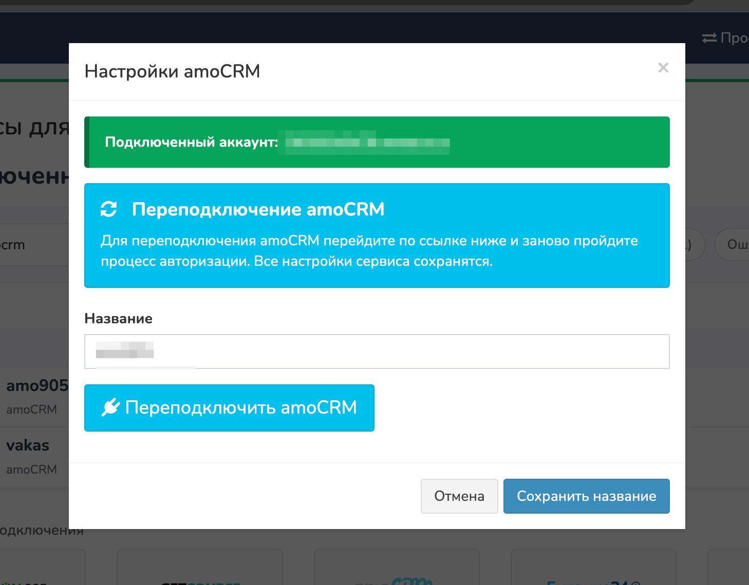The width and height of the screenshot is (749, 585).
Task: Open the Про… item in the top bar
Action: 735,38
